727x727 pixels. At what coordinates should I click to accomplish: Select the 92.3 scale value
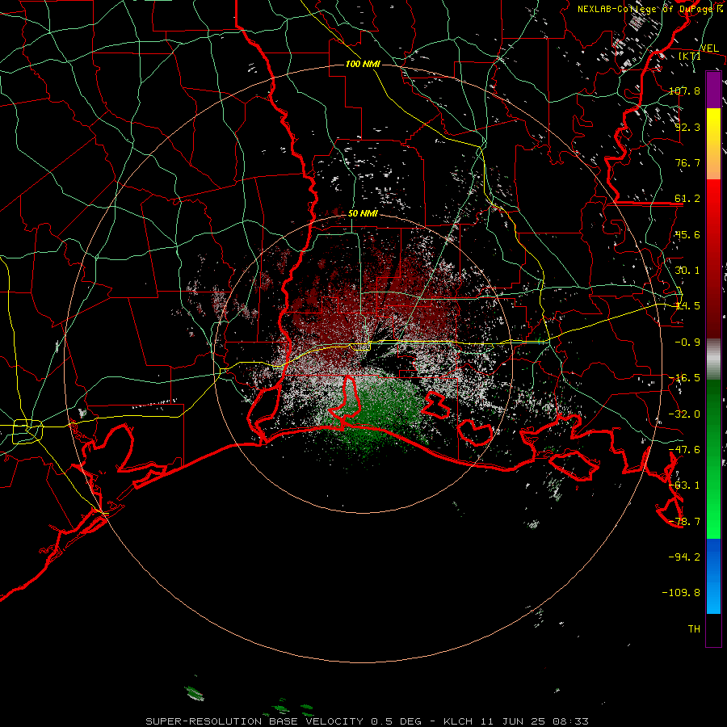[687, 127]
